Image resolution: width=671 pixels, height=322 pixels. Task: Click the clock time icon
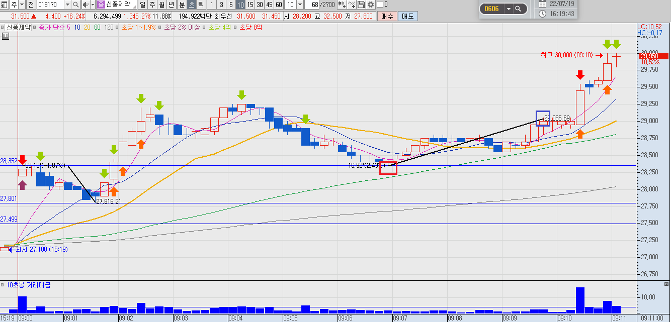click(542, 14)
